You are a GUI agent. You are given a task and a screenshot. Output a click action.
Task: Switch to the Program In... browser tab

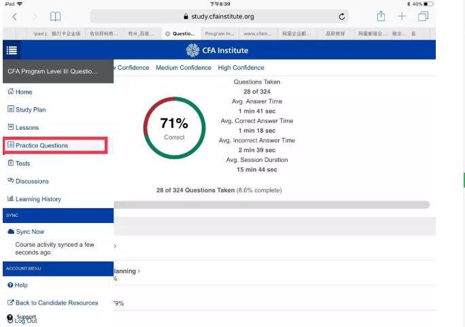point(220,33)
